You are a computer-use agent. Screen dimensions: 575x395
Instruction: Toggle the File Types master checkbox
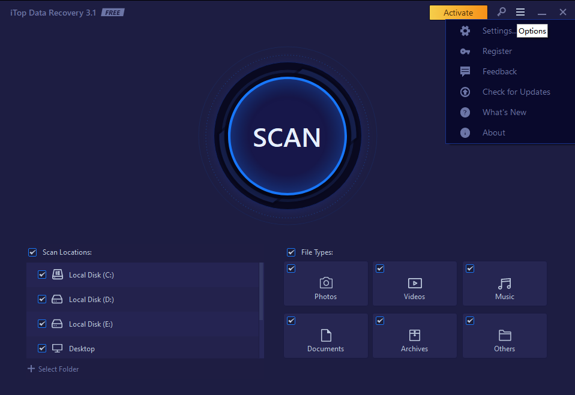pos(291,252)
